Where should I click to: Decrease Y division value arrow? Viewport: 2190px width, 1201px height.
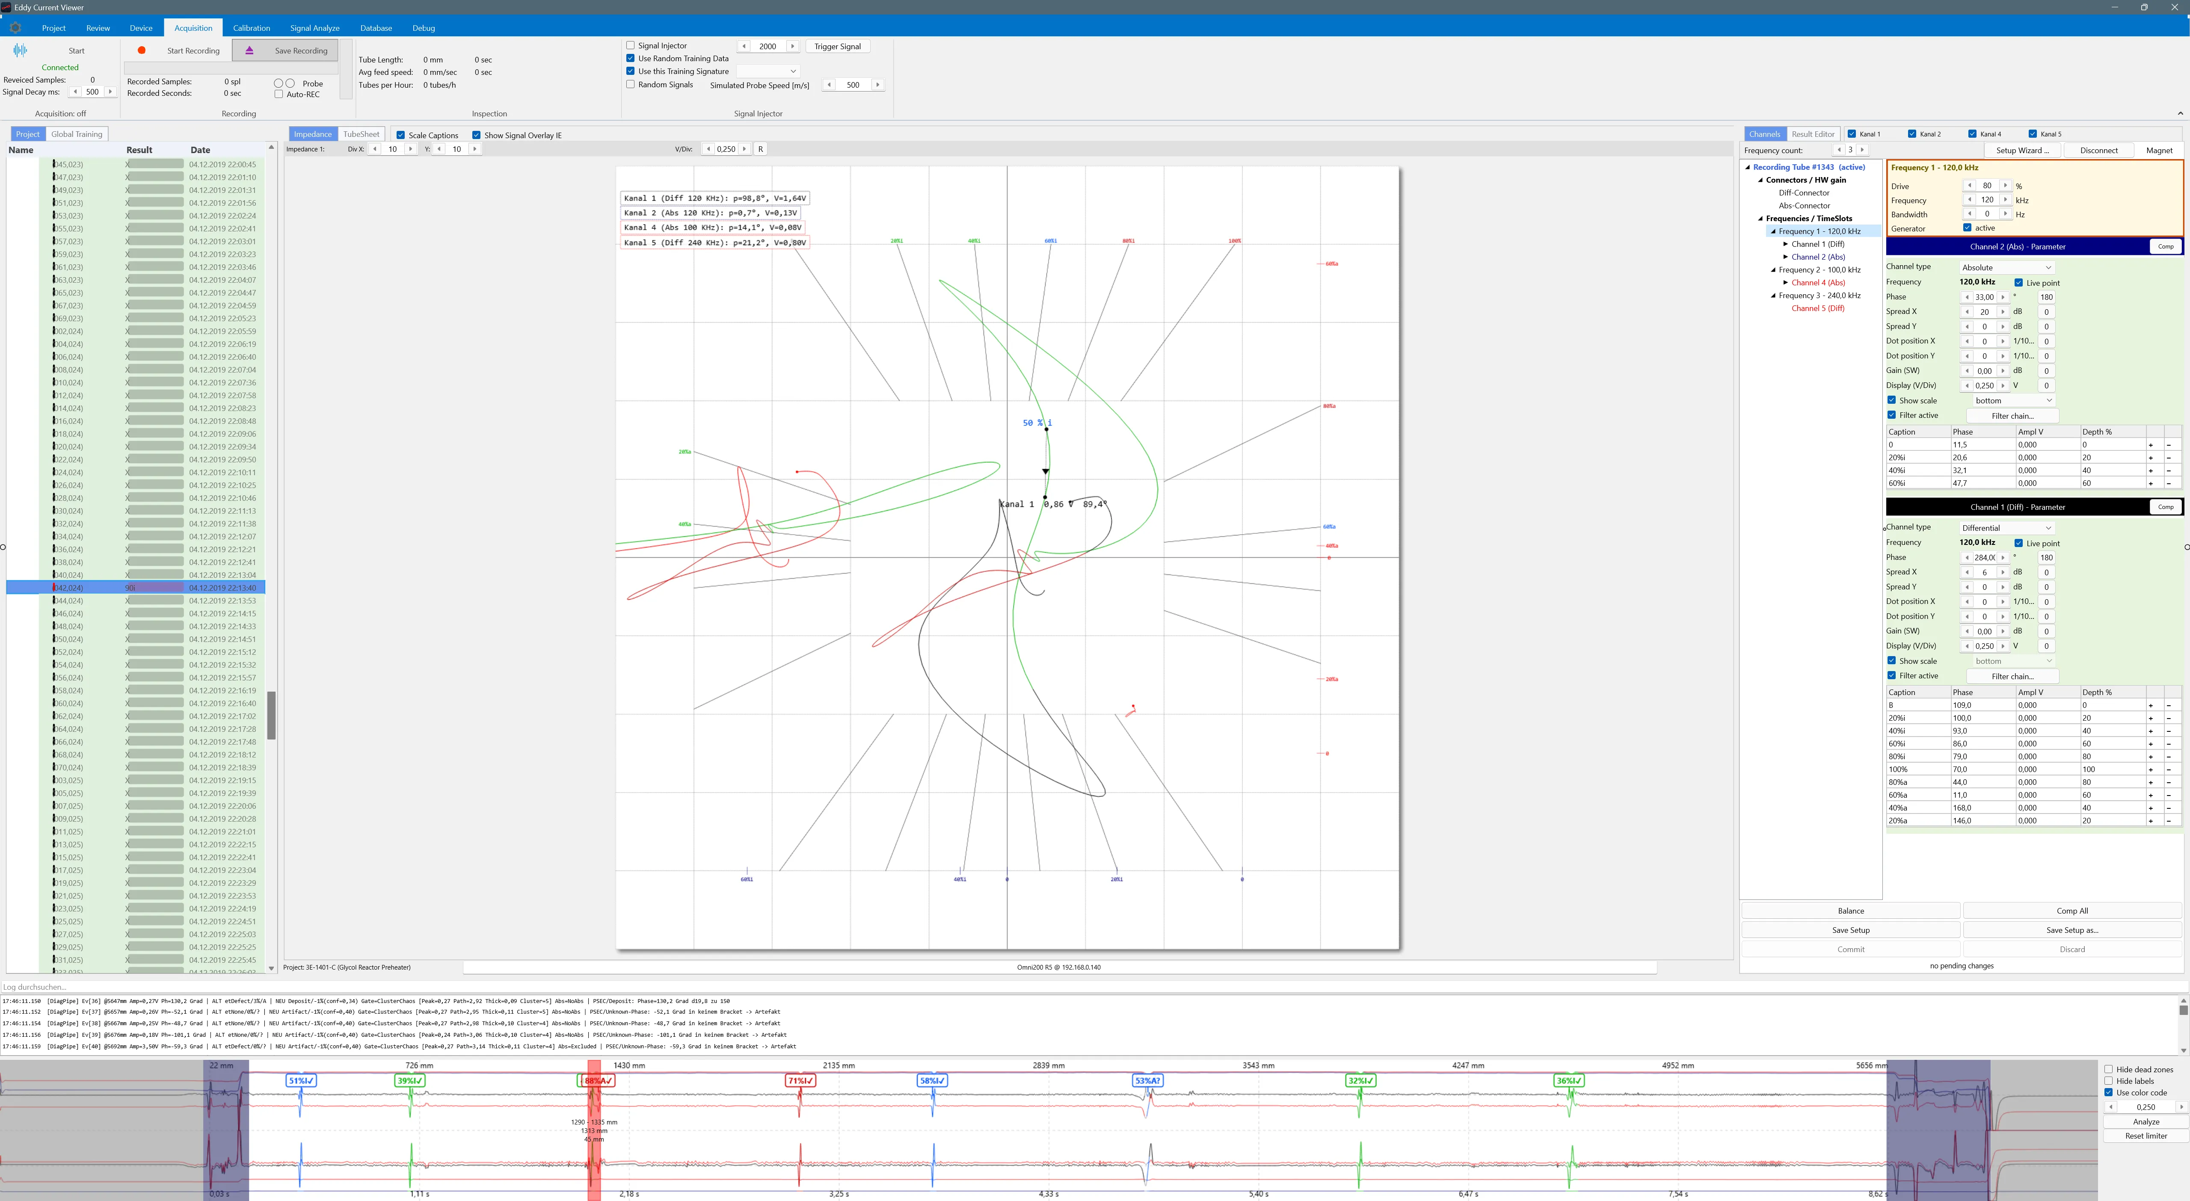click(x=439, y=149)
